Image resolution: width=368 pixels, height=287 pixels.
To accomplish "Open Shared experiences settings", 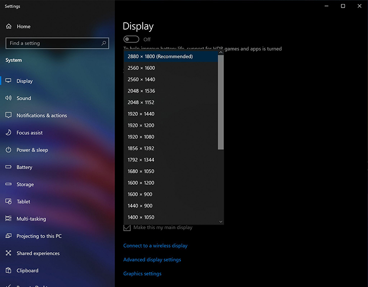I will [57, 253].
